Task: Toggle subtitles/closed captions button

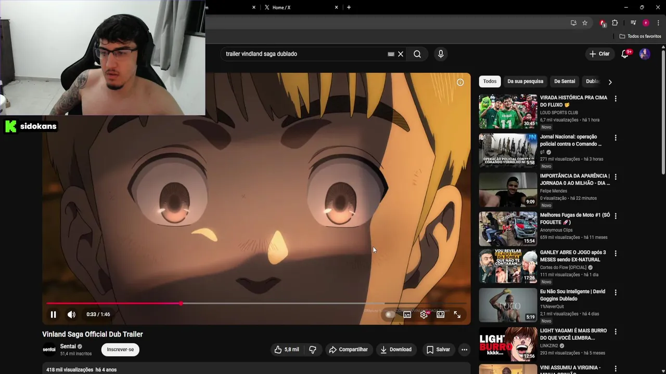Action: [407, 314]
